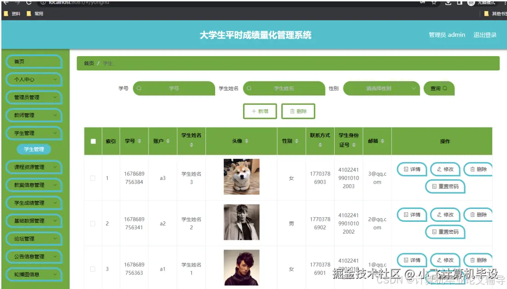Focus the 学生姓名 search input
Viewport: 507px width, 289px height.
(284, 88)
